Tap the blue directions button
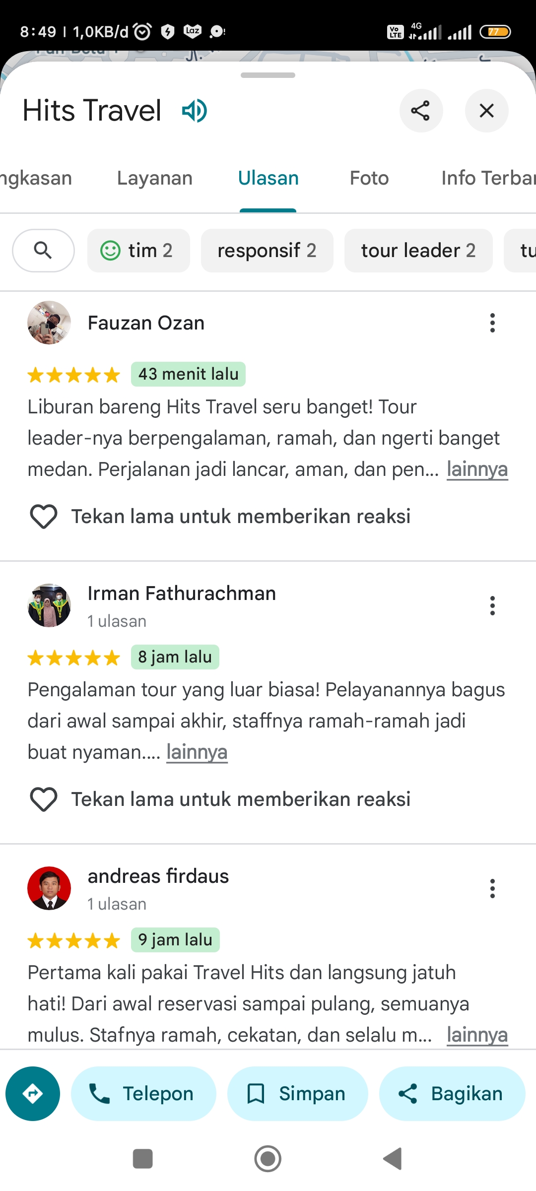This screenshot has height=1191, width=536. coord(33,1094)
